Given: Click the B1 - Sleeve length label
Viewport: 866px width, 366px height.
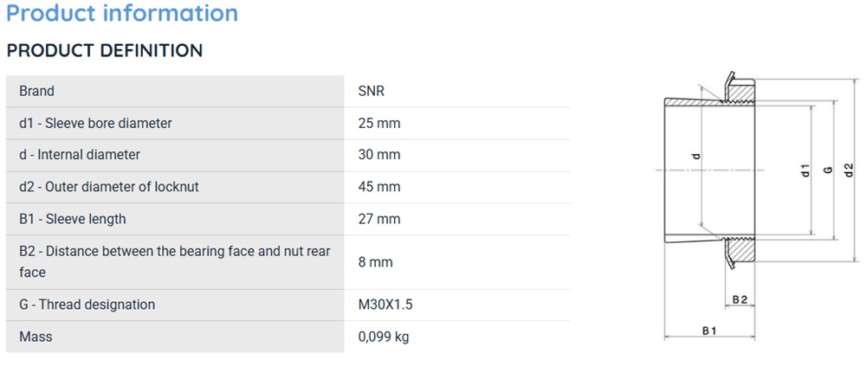Looking at the screenshot, I should [x=73, y=219].
